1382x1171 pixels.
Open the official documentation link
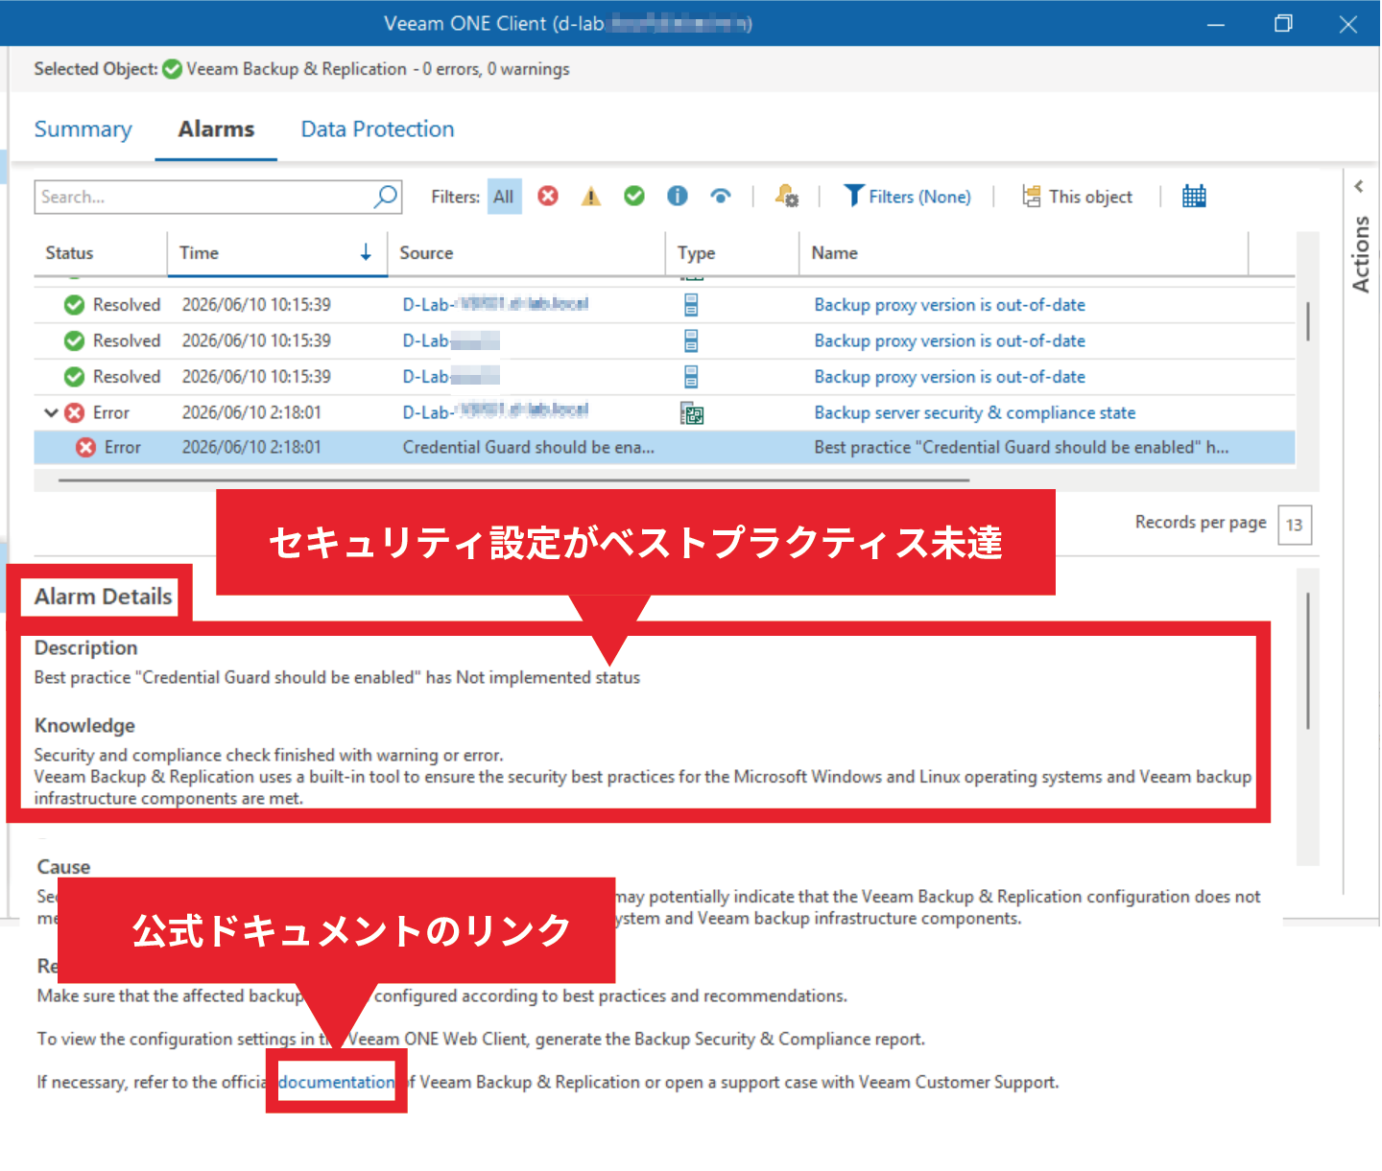coord(336,1082)
